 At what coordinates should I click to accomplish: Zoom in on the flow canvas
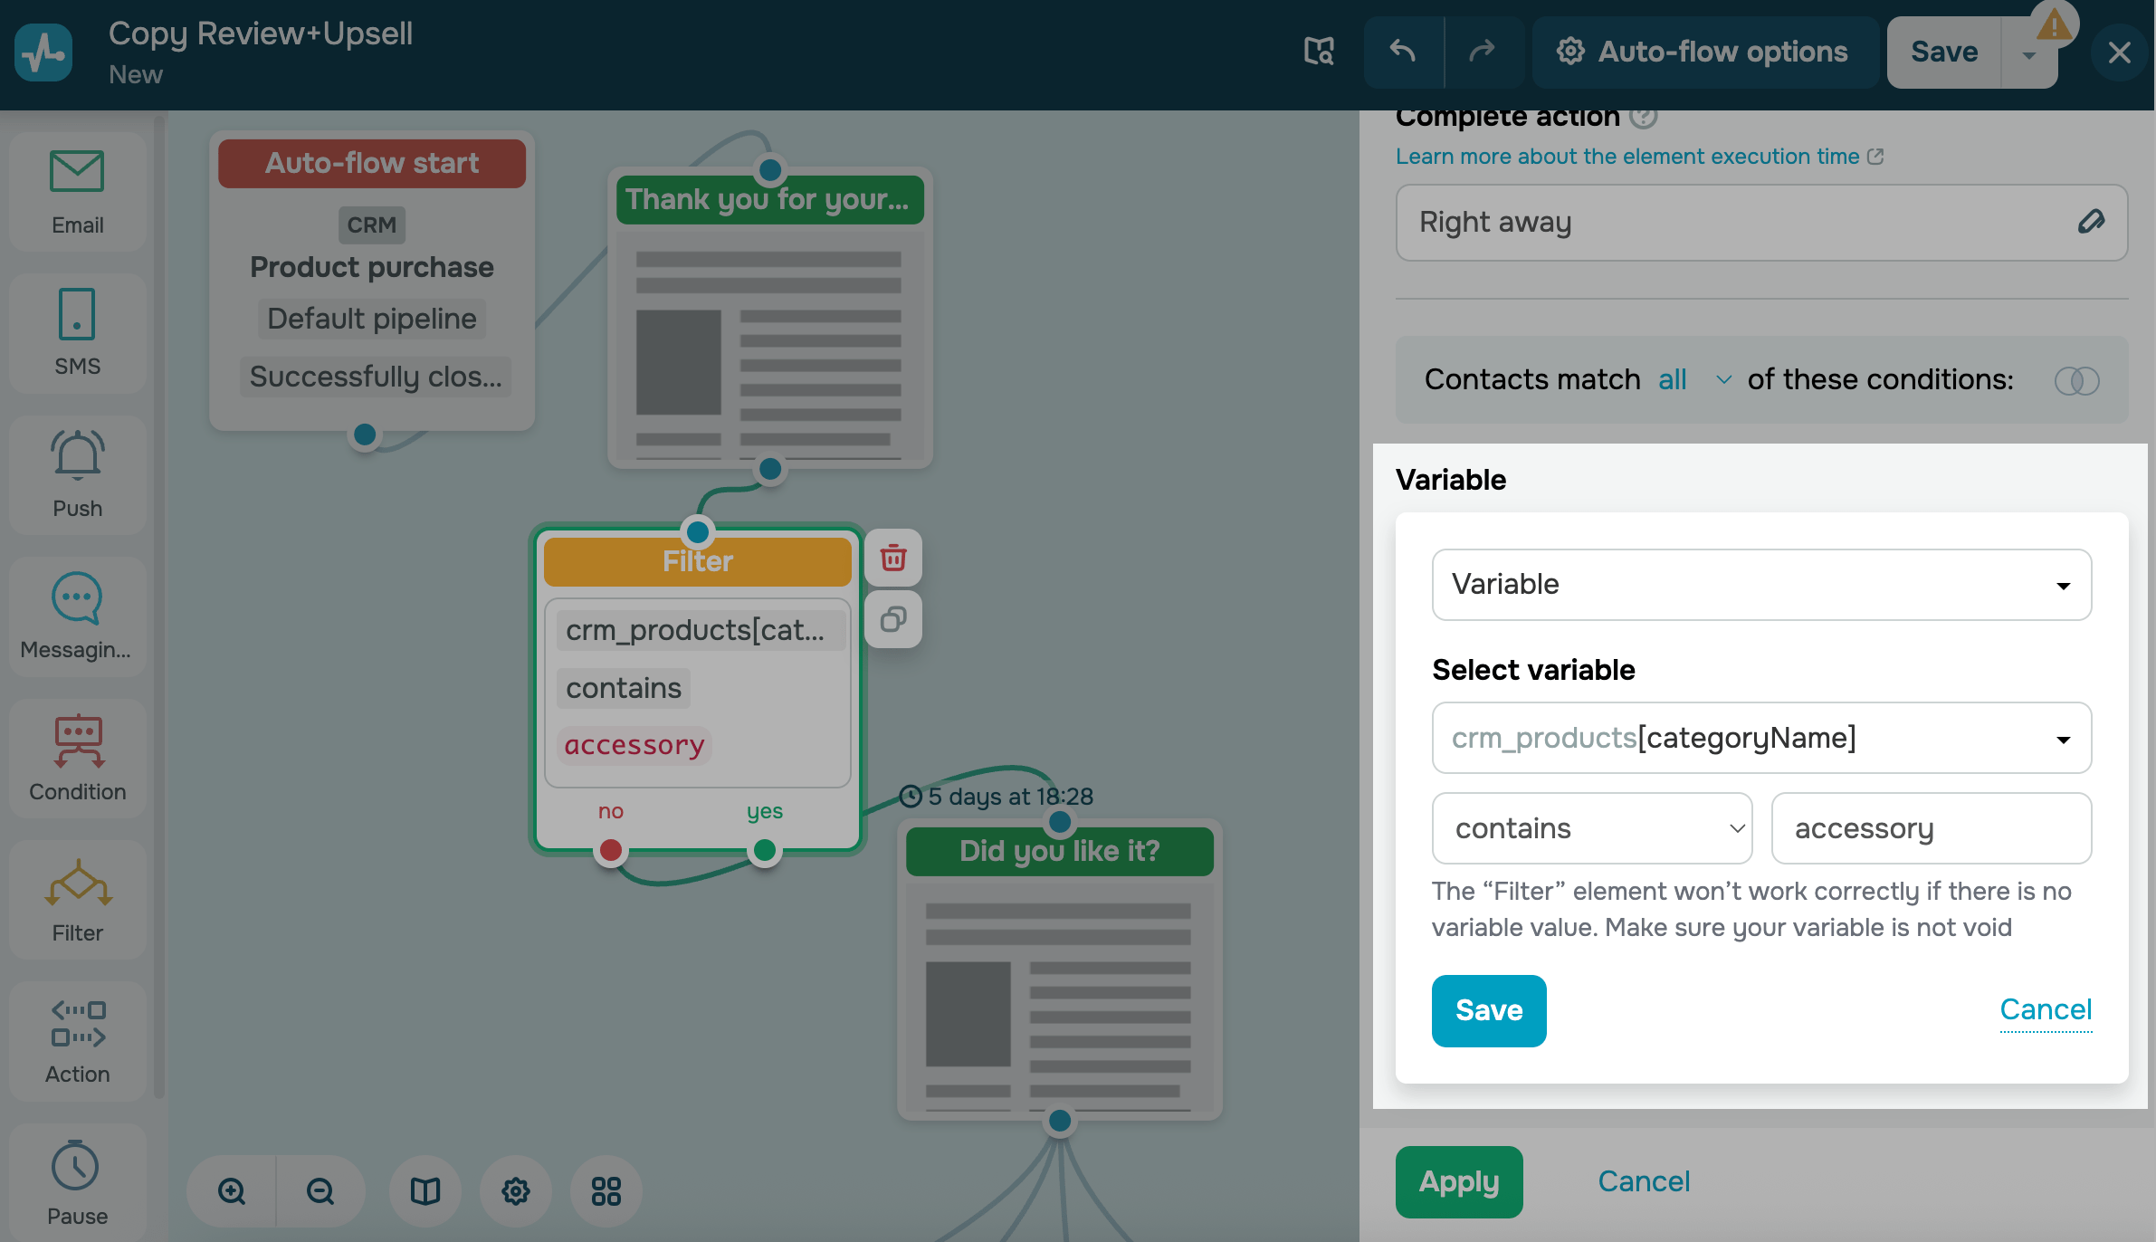232,1191
